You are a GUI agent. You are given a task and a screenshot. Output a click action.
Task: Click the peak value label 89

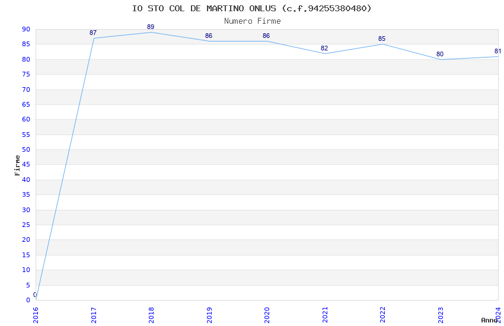point(151,27)
